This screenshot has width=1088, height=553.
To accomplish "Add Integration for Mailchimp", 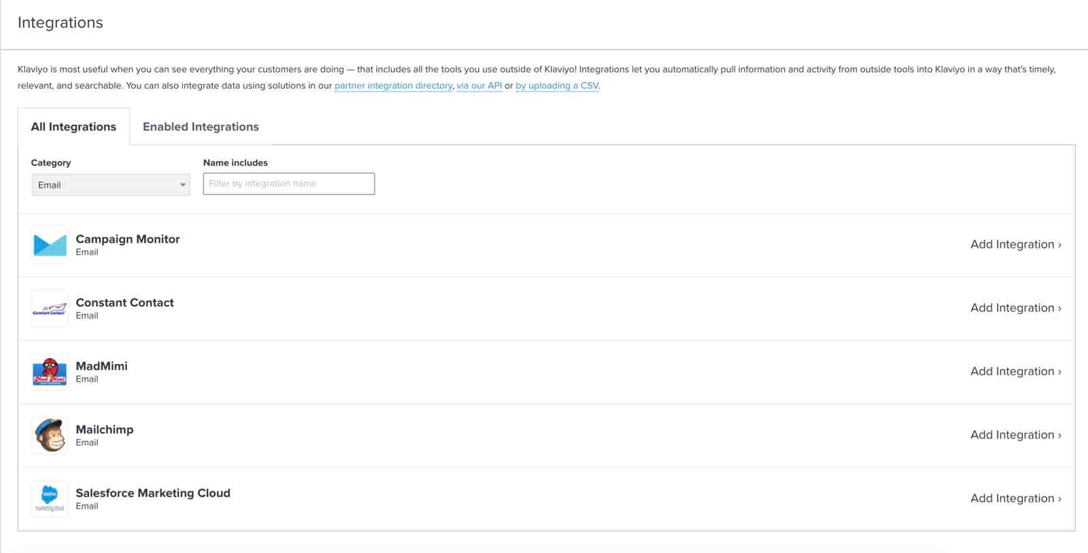I will [x=1016, y=435].
